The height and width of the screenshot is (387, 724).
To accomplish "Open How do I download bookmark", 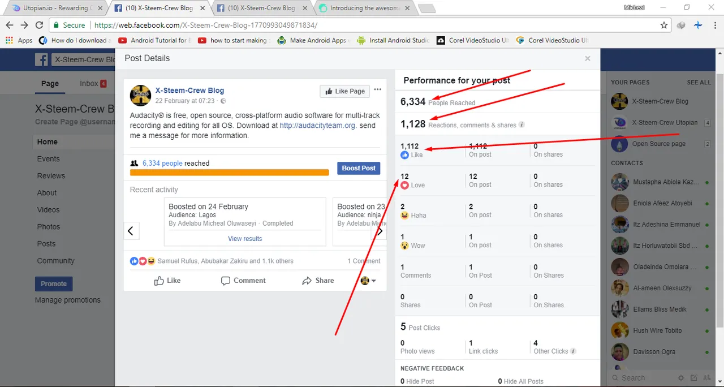I will click(74, 40).
